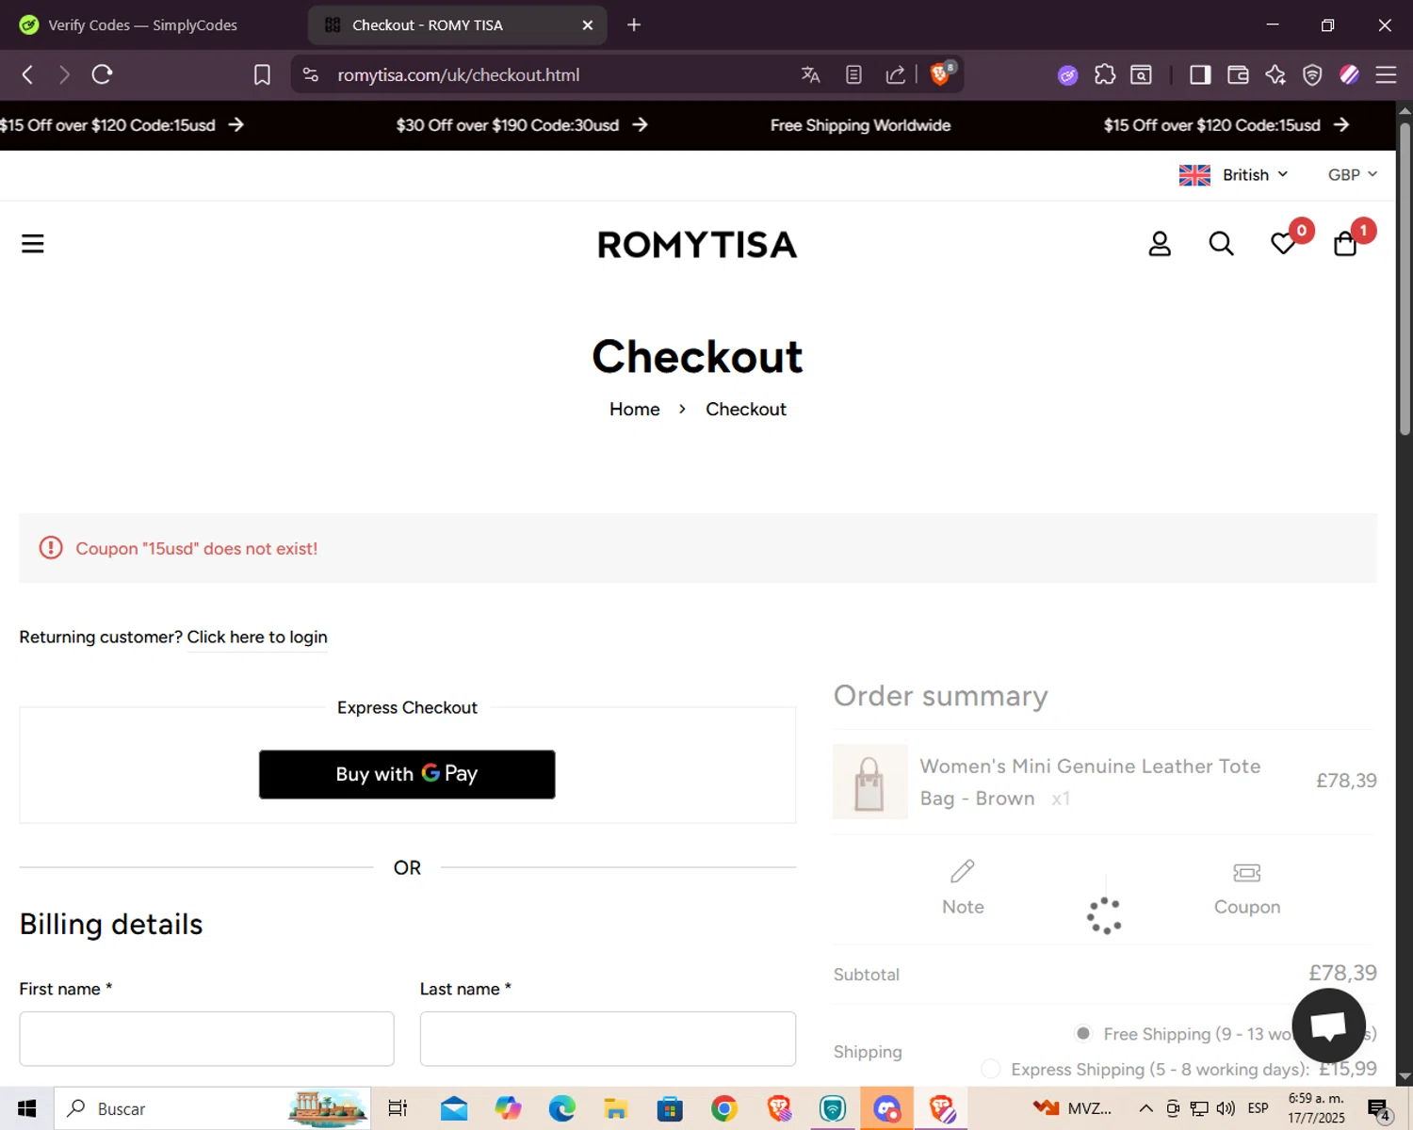The image size is (1413, 1130).
Task: Close the Checkout - ROMY TISA tab
Action: (x=588, y=25)
